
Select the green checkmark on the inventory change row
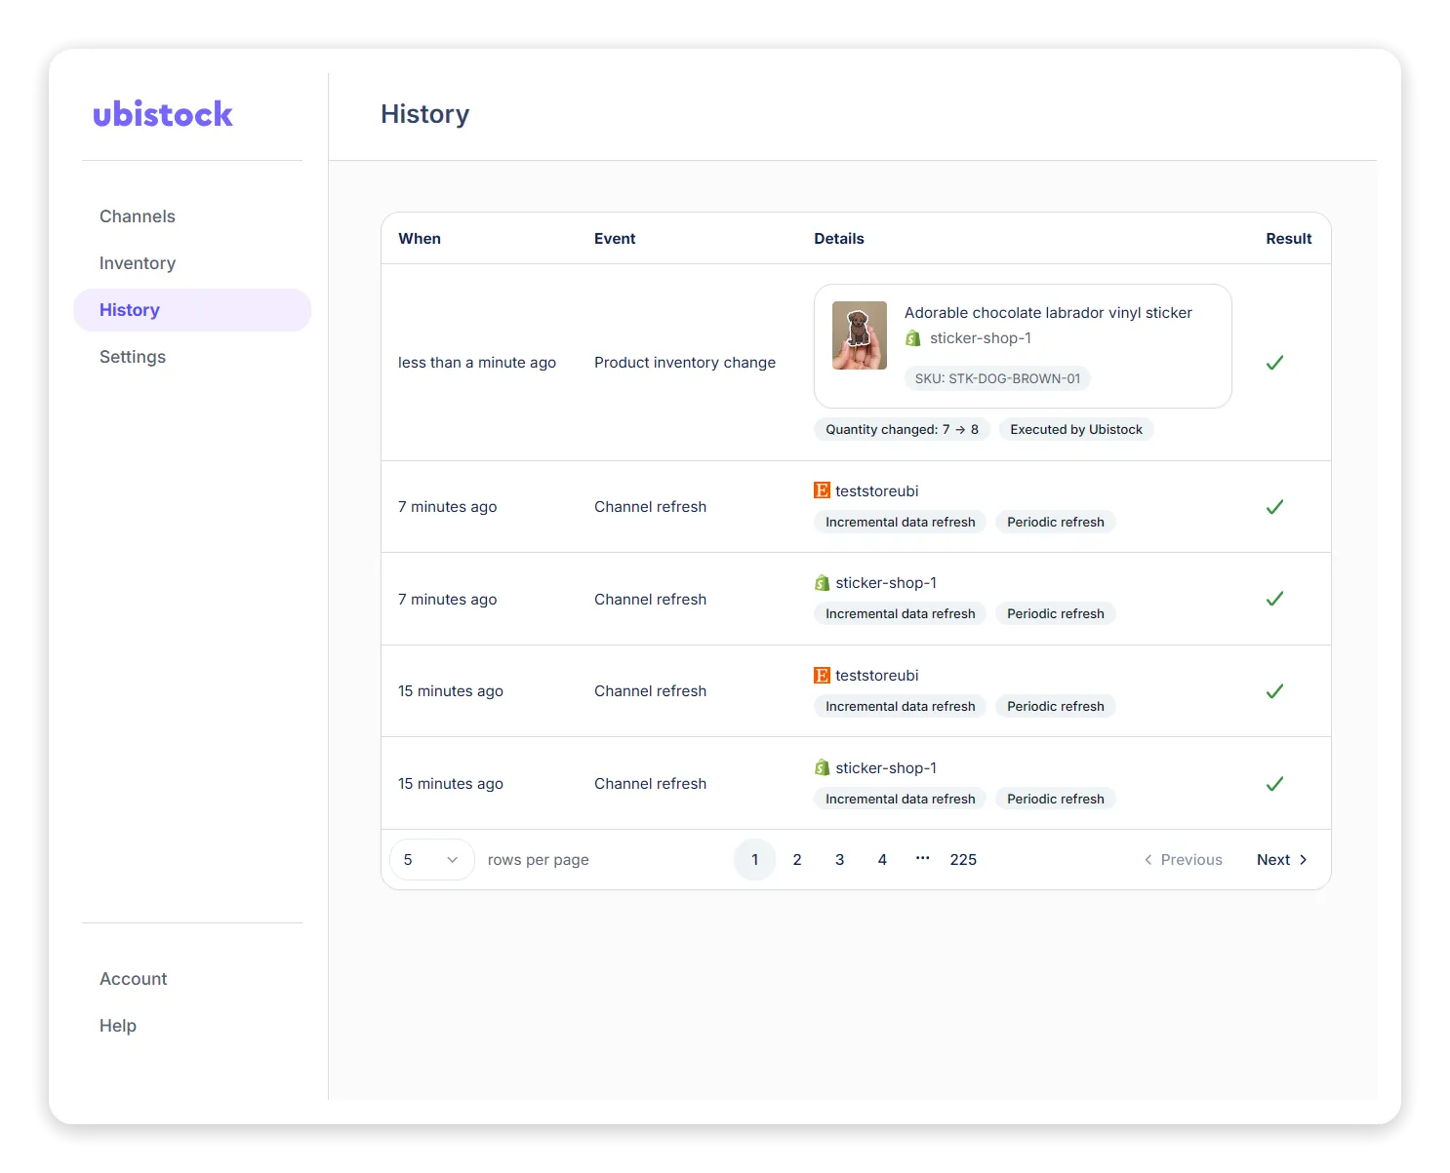coord(1274,363)
